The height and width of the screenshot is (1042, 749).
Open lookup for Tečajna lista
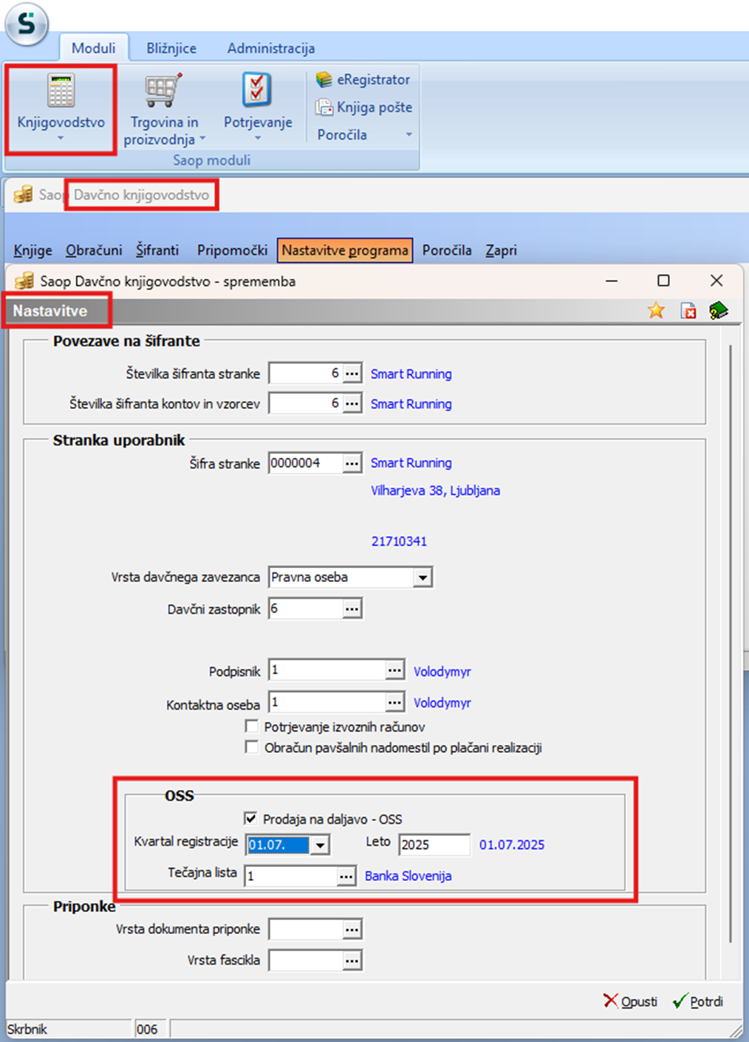click(x=346, y=877)
